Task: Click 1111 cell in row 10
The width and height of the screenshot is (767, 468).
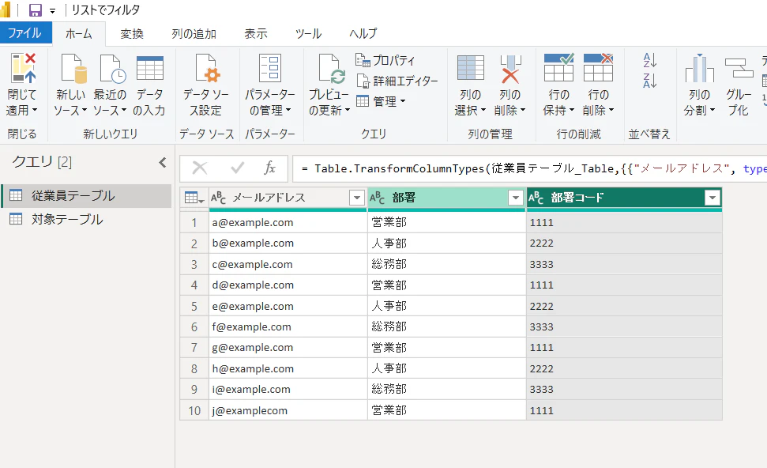Action: click(x=624, y=411)
